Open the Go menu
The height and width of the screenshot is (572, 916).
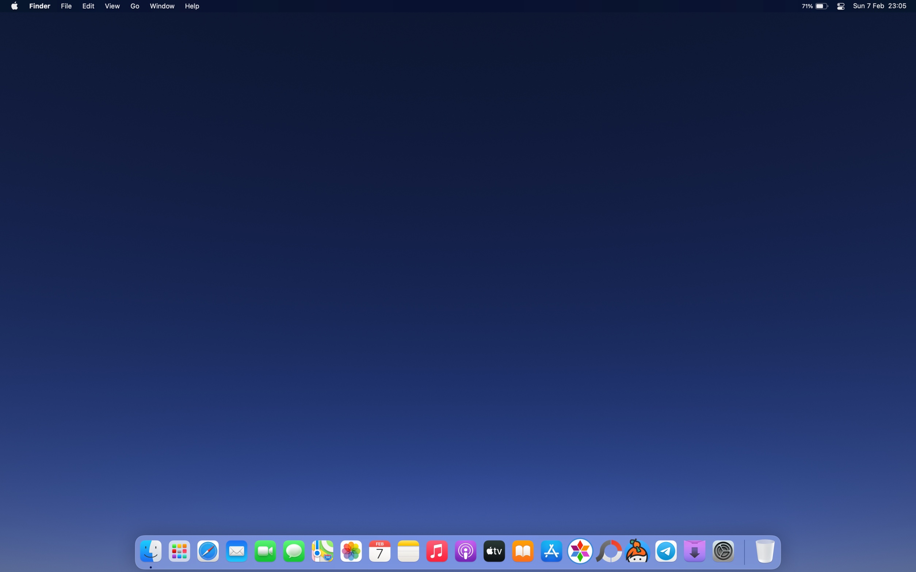(135, 6)
